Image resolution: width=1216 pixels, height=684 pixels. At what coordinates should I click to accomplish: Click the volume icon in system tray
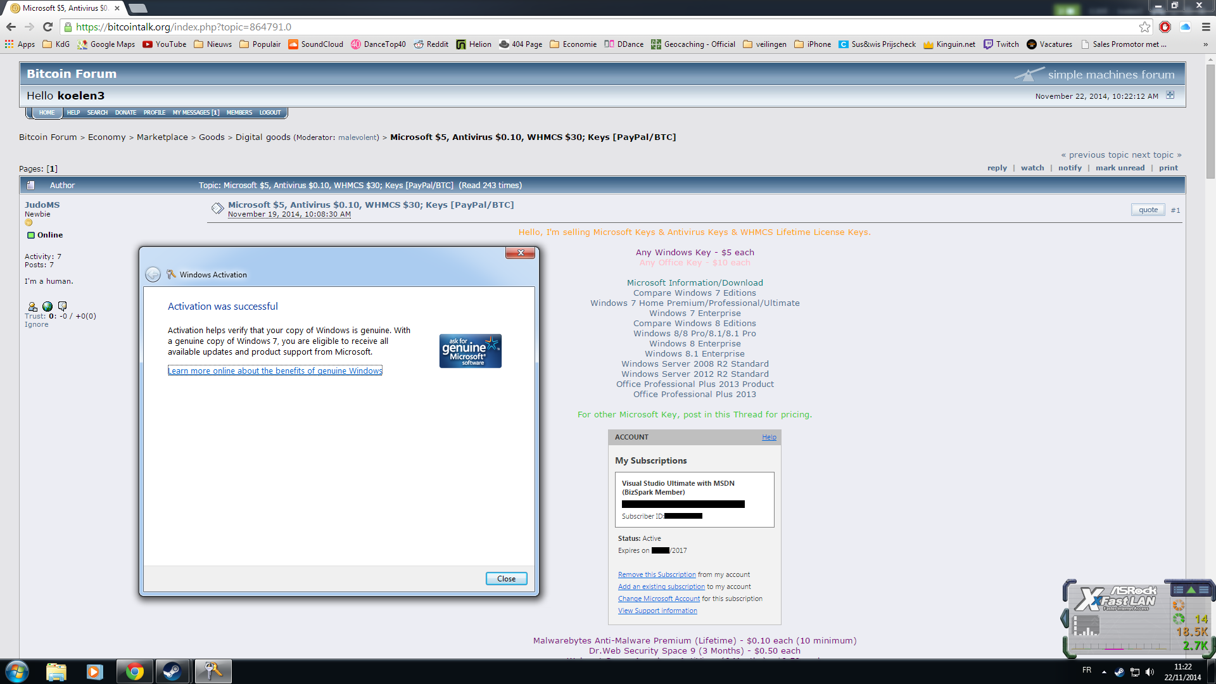(x=1149, y=672)
